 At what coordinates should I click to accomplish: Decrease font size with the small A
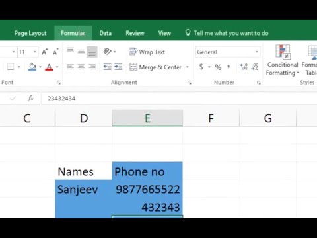tap(55, 52)
